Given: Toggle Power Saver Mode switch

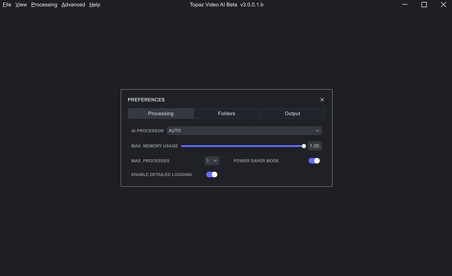Looking at the screenshot, I should 314,161.
